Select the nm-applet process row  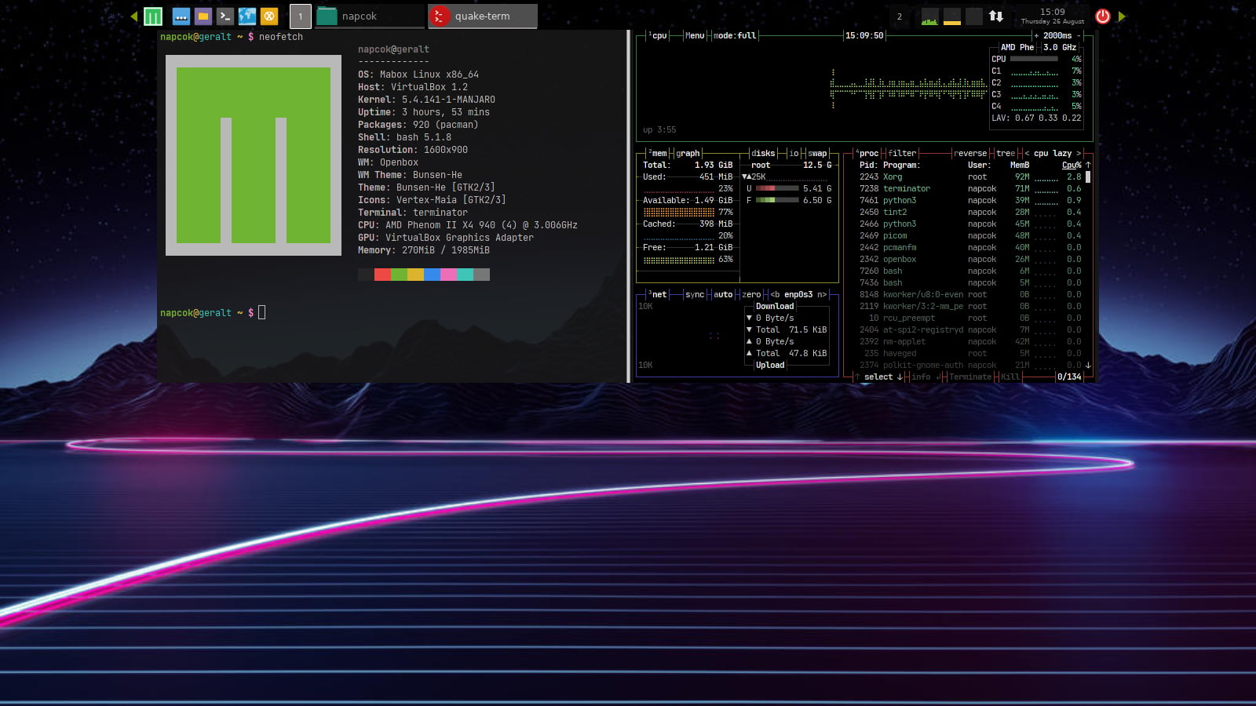(970, 341)
